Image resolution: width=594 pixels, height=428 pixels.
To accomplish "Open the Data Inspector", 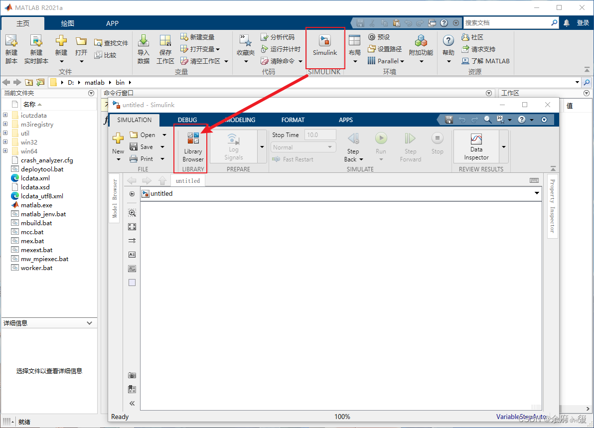I will (476, 146).
